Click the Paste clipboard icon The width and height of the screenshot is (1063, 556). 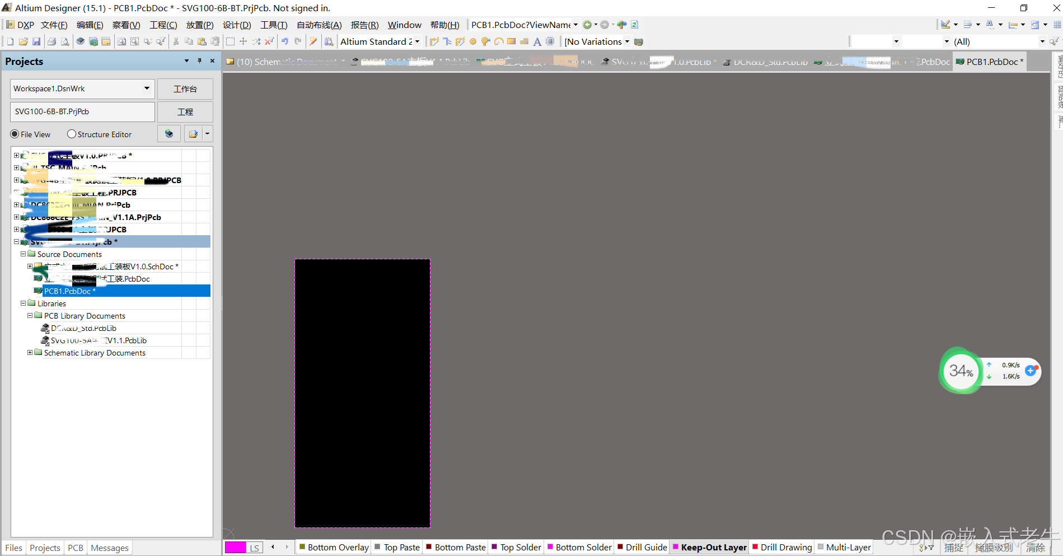click(x=202, y=41)
